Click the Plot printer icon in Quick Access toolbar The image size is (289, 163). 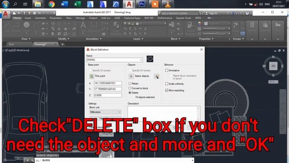(34, 13)
